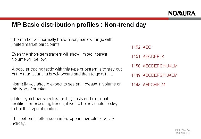
Task: Click the 'Volume will be low' line
Action: 29,59
